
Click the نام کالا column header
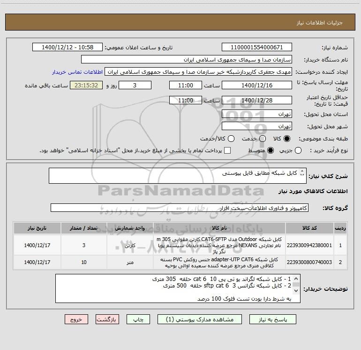click(x=219, y=228)
